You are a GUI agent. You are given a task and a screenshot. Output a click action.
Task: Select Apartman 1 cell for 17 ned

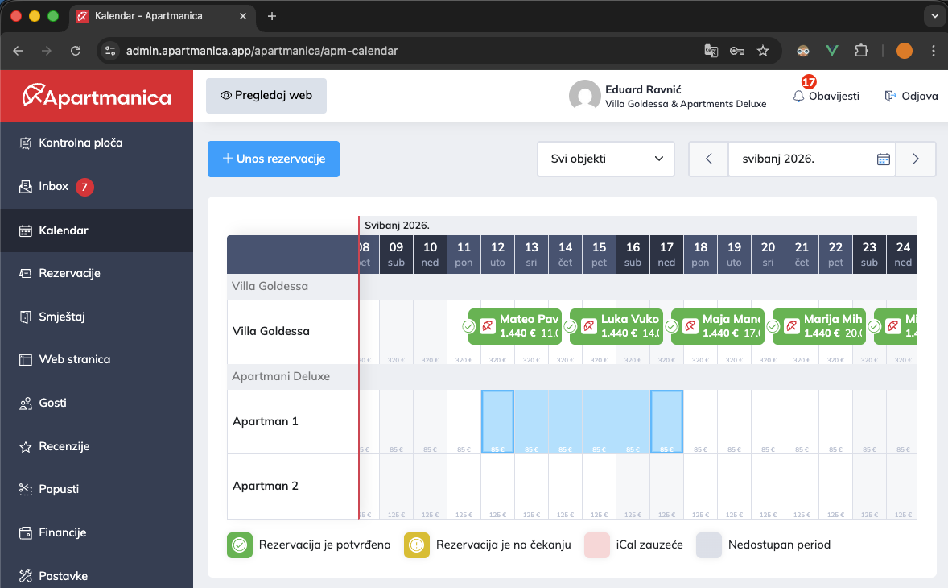coord(666,421)
